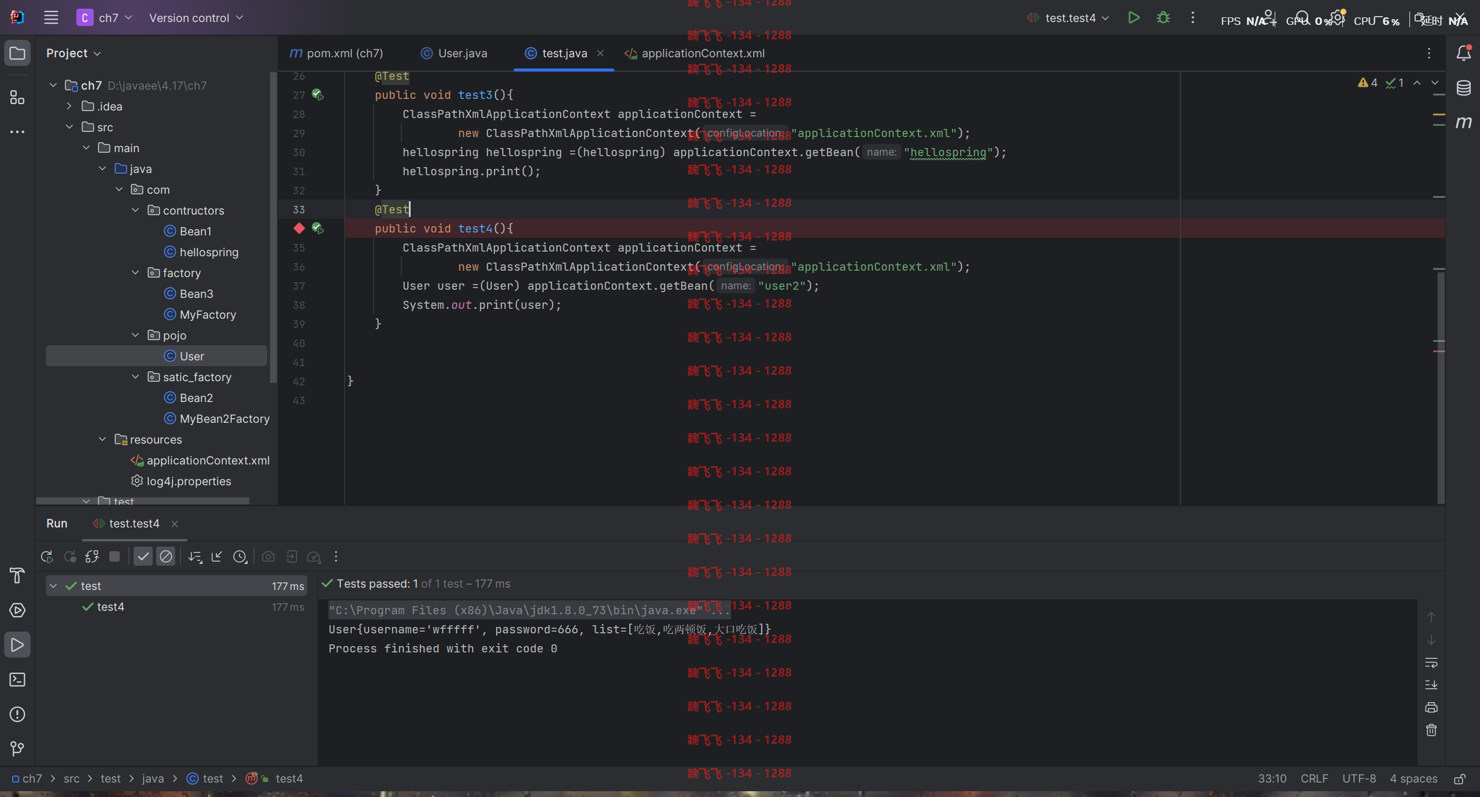Open the Problems tool window
1480x797 pixels.
[17, 714]
